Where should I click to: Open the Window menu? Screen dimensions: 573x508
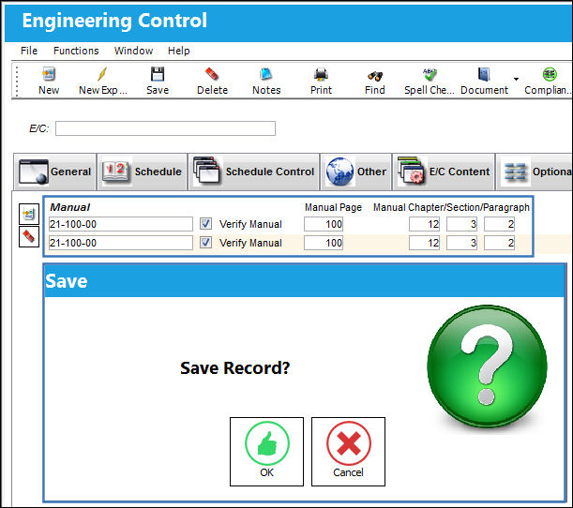click(133, 51)
